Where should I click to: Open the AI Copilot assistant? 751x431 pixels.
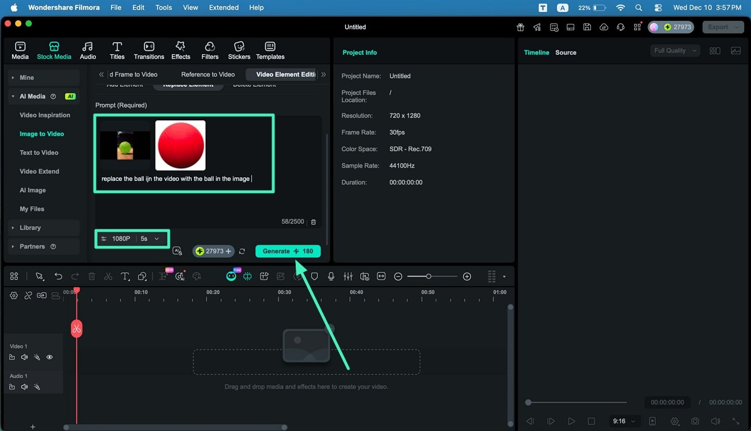231,276
